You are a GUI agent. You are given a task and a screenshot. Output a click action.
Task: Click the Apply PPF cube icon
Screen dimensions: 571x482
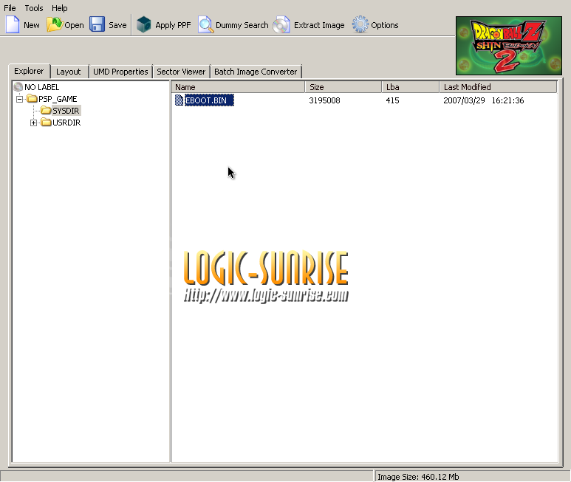144,25
